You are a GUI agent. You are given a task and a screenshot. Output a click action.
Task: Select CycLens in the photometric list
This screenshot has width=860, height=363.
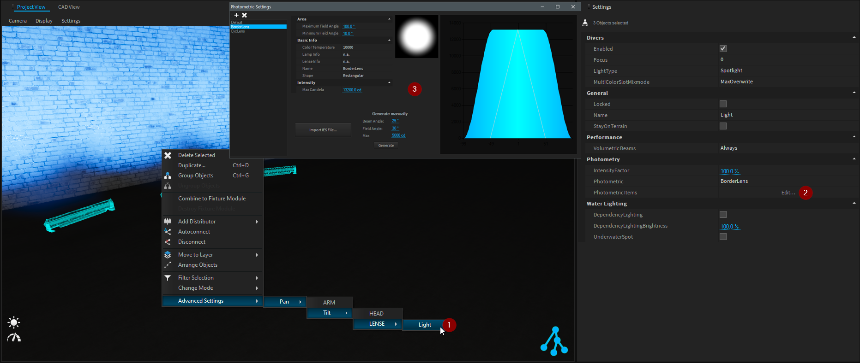238,31
